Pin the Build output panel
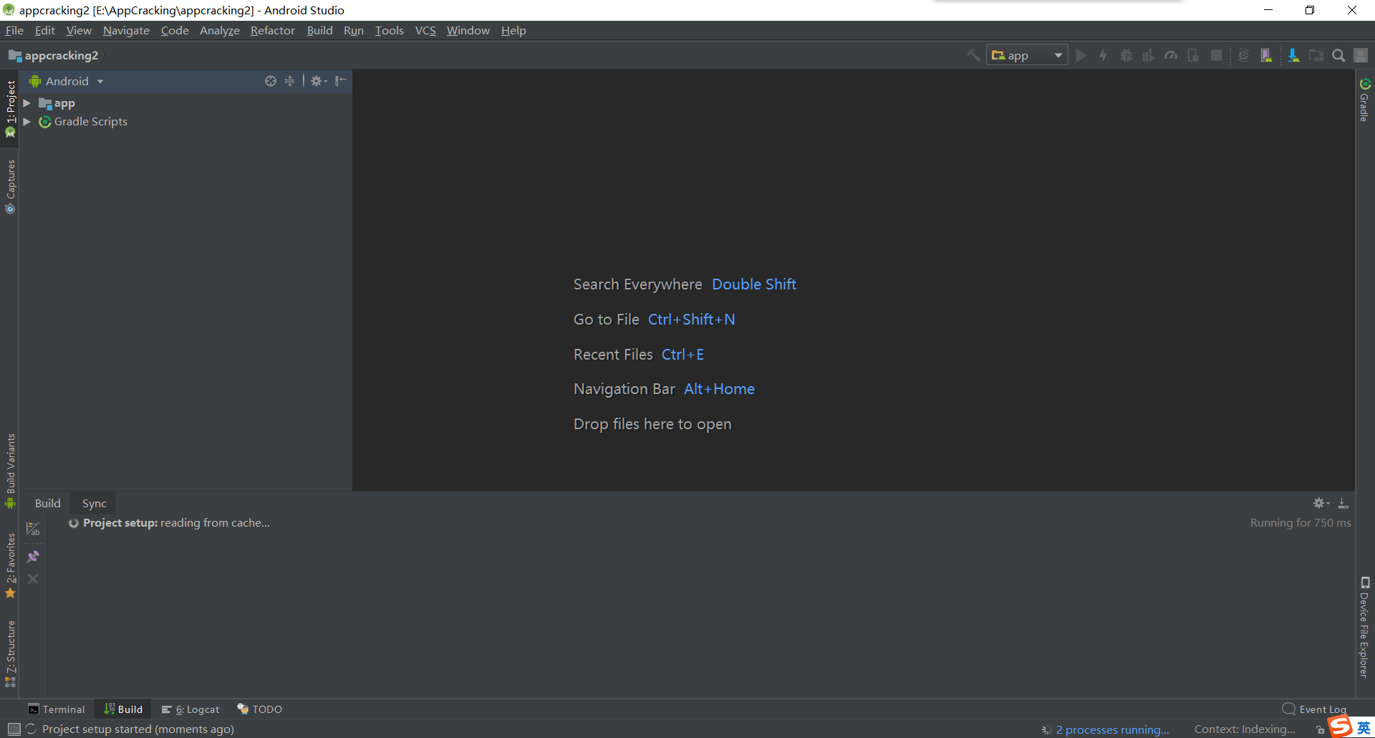1375x738 pixels. click(32, 556)
